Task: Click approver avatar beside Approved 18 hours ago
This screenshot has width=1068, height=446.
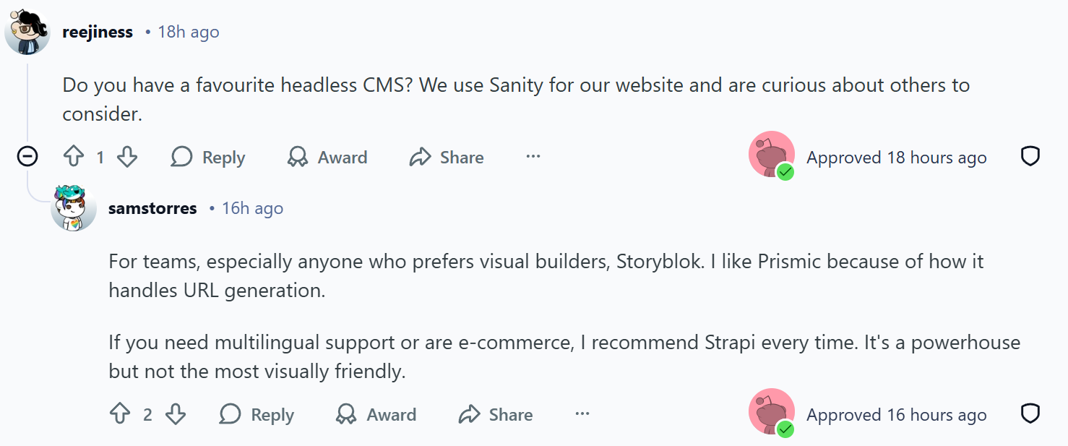Action: click(x=772, y=155)
